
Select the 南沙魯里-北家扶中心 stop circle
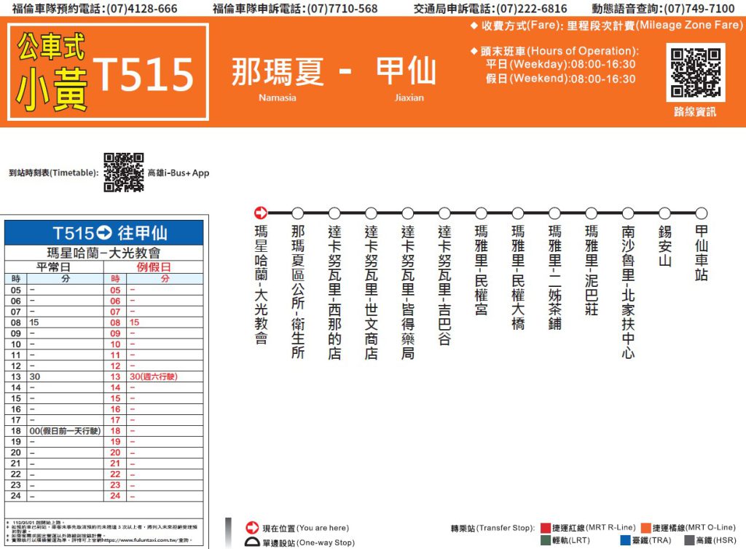pos(628,213)
